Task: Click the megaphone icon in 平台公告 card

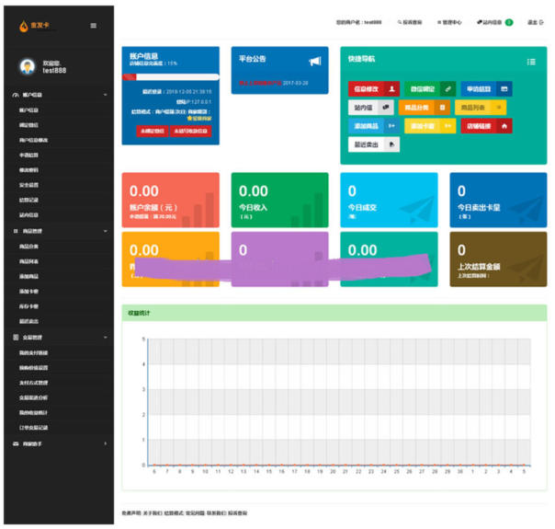Action: click(314, 62)
